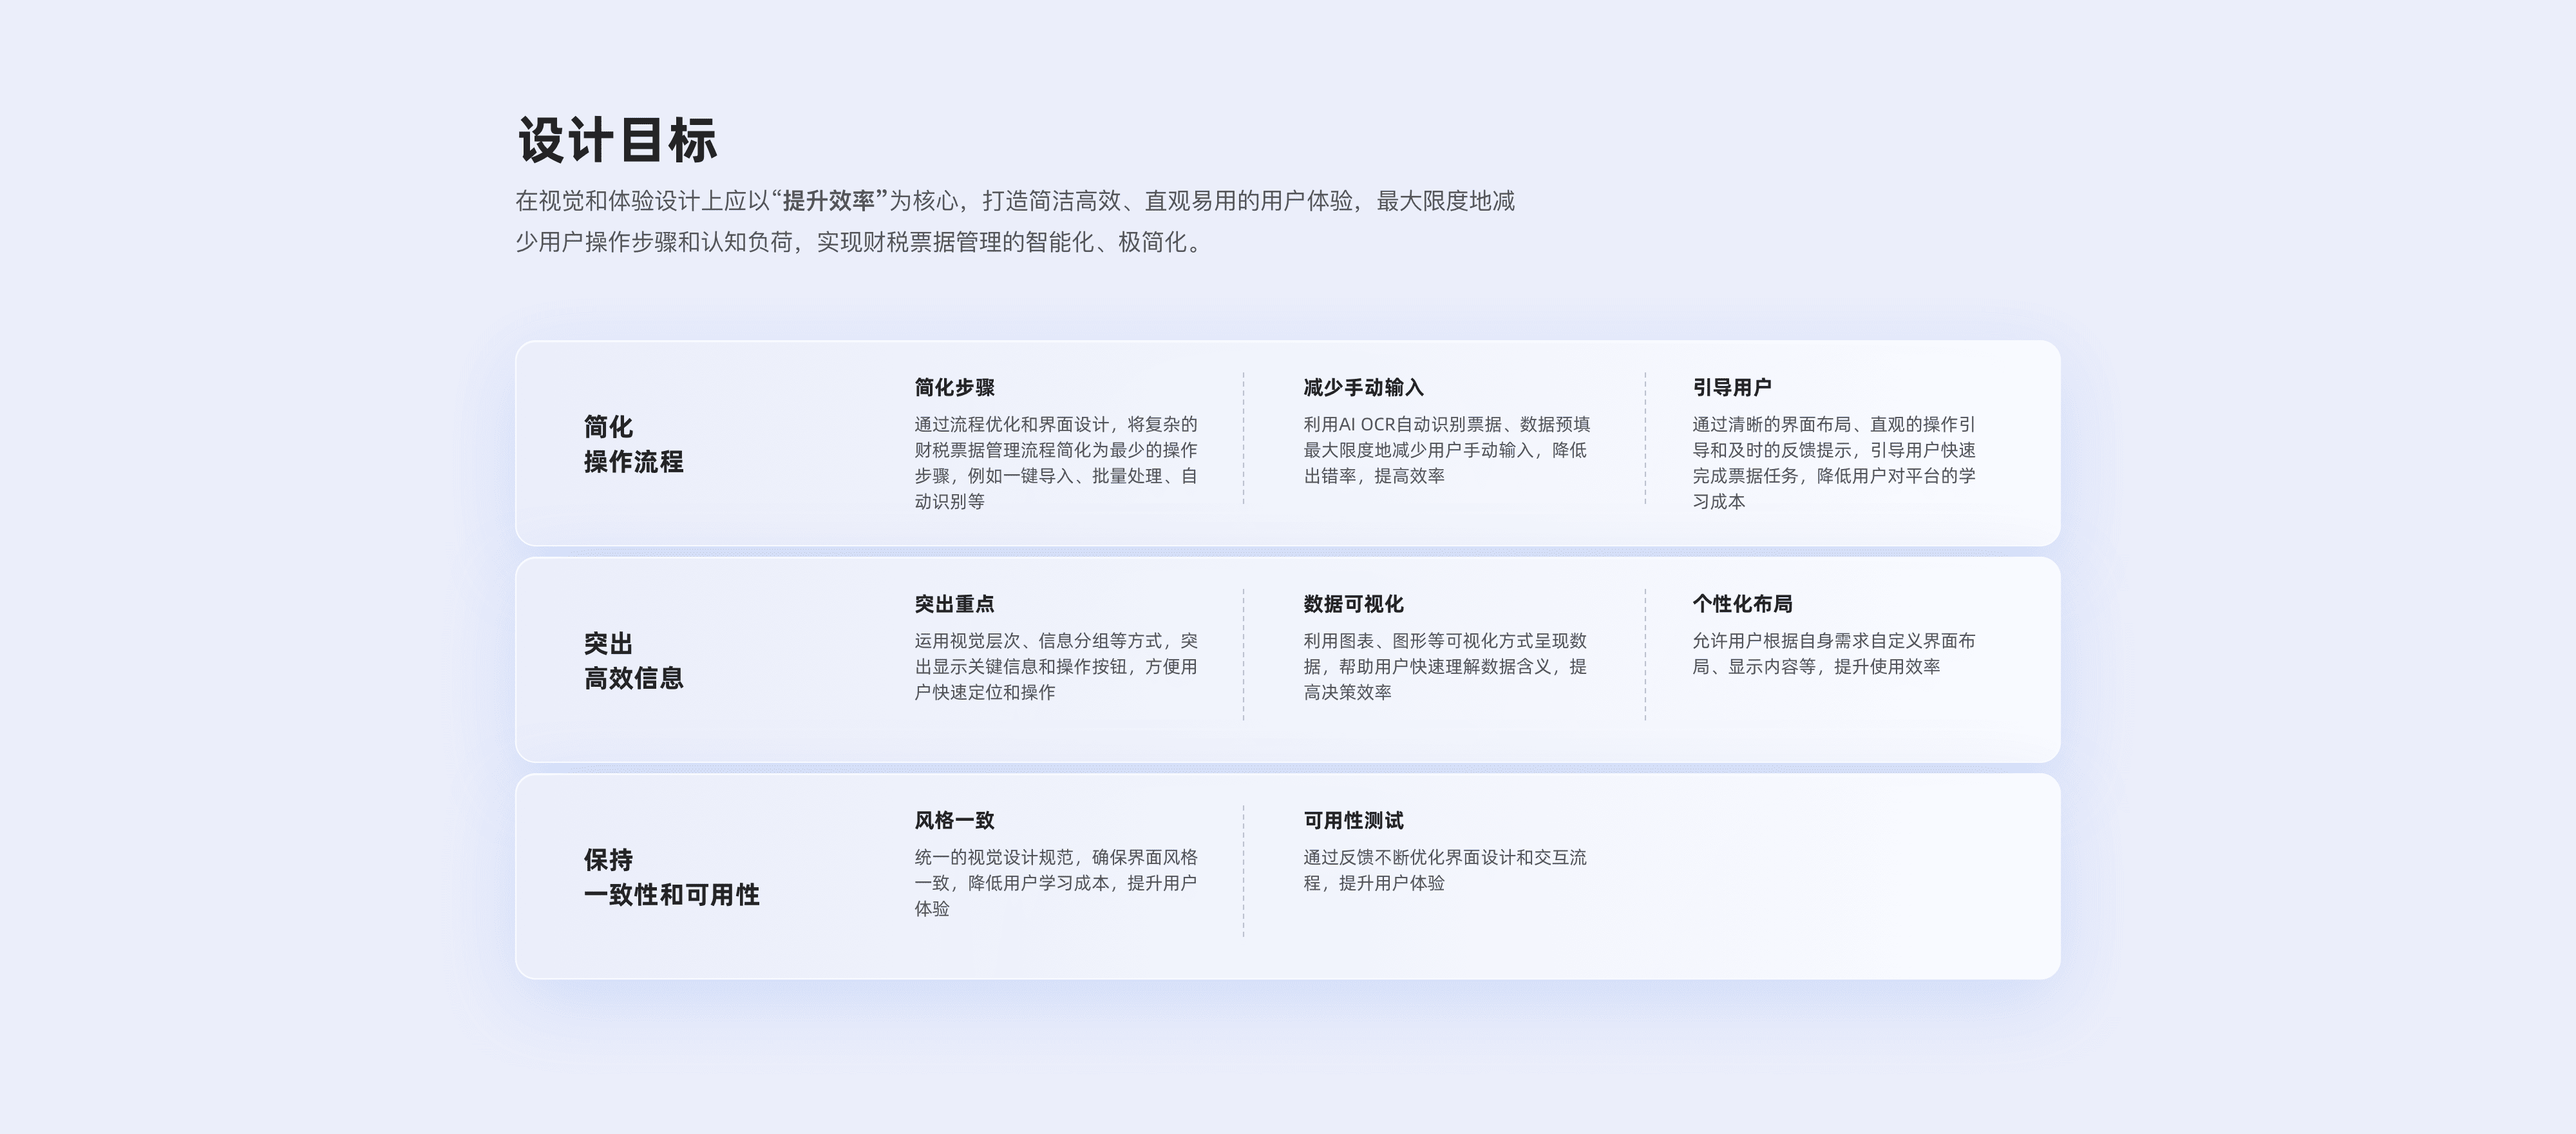Viewport: 2576px width, 1134px height.
Task: Click the description text under 数据可视化
Action: (x=1445, y=667)
